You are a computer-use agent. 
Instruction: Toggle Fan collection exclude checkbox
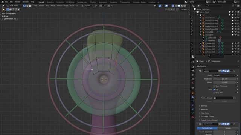[230, 15]
